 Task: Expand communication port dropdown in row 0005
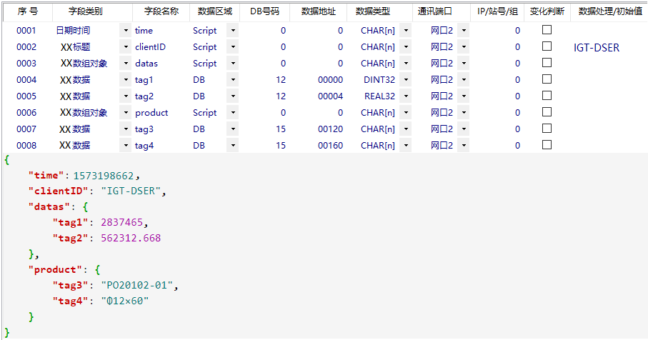(x=463, y=96)
